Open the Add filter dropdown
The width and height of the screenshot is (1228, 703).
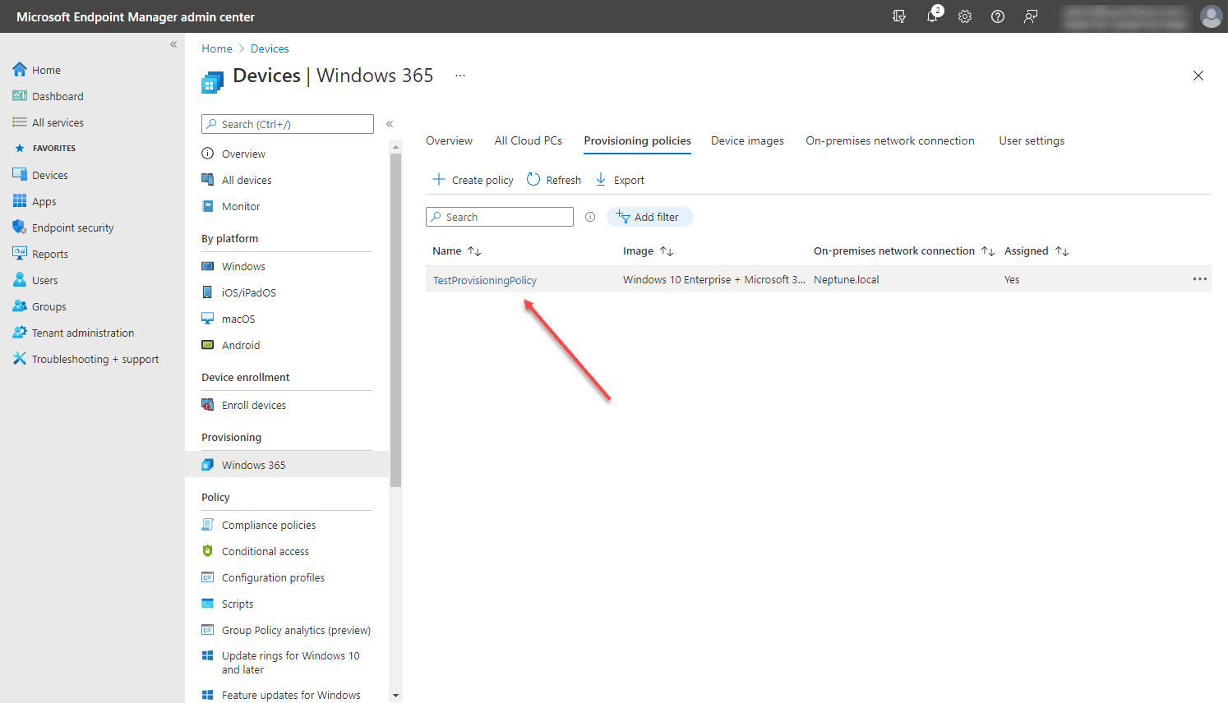649,216
